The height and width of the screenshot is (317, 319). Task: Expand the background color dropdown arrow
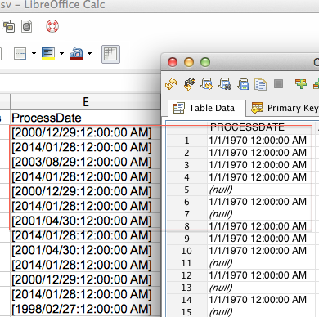coord(61,53)
